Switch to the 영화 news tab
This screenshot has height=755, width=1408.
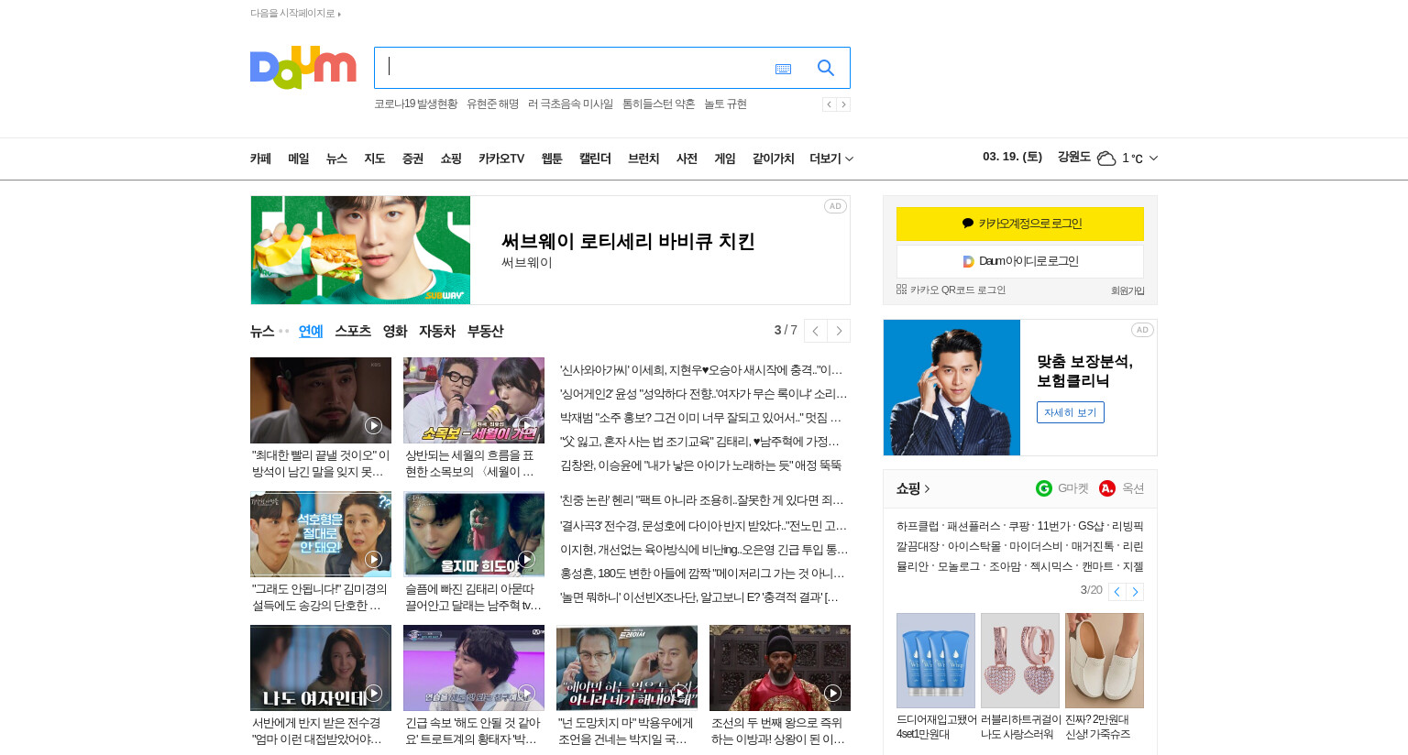[395, 331]
